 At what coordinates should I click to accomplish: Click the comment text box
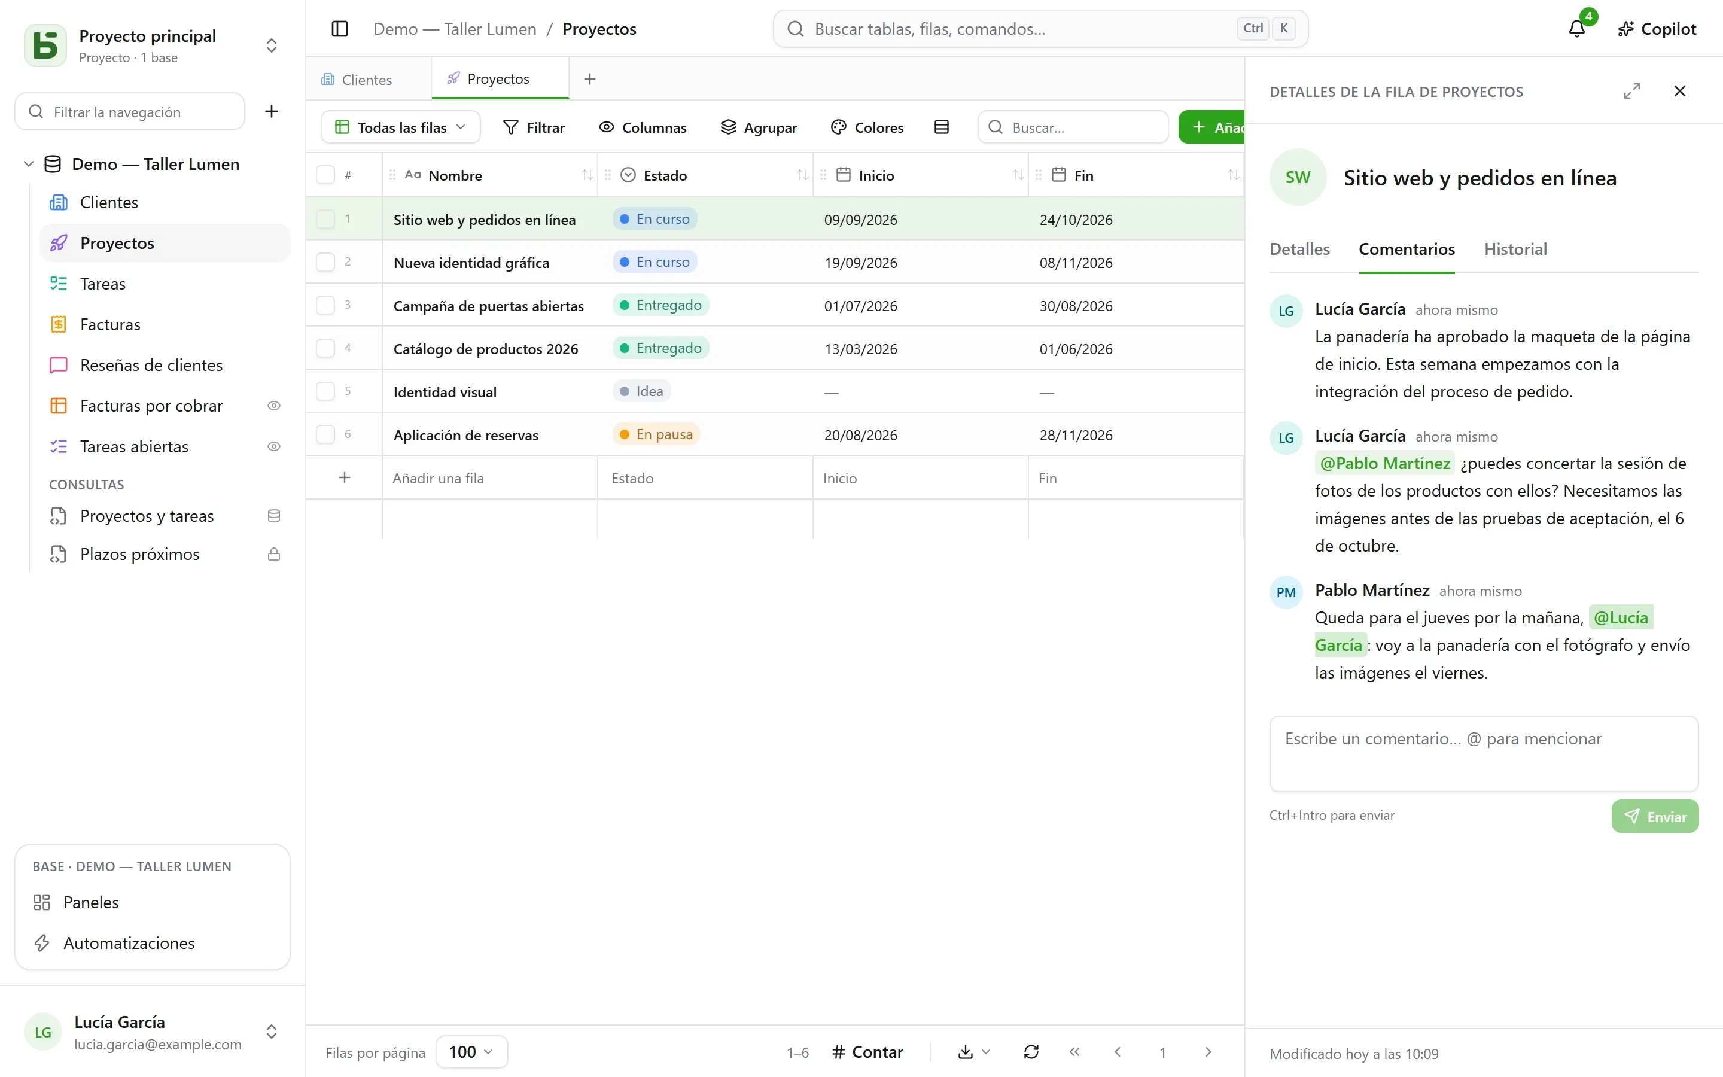(1484, 754)
